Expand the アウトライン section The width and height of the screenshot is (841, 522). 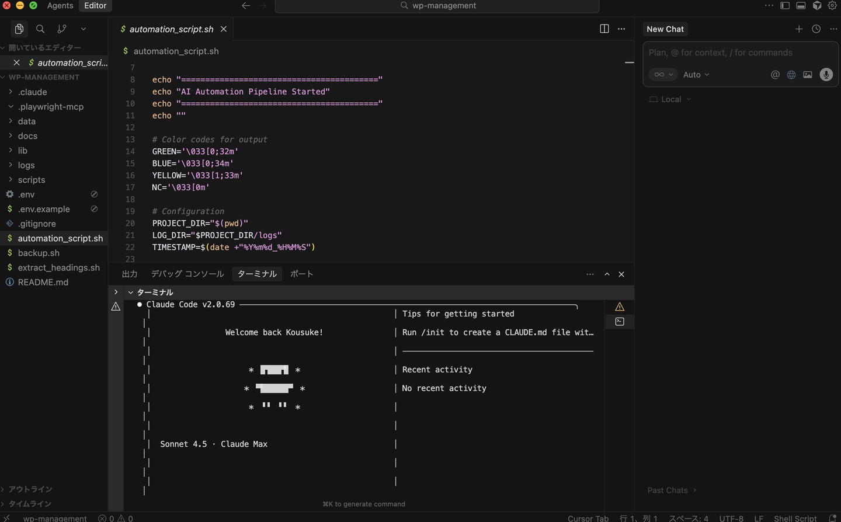click(x=30, y=489)
